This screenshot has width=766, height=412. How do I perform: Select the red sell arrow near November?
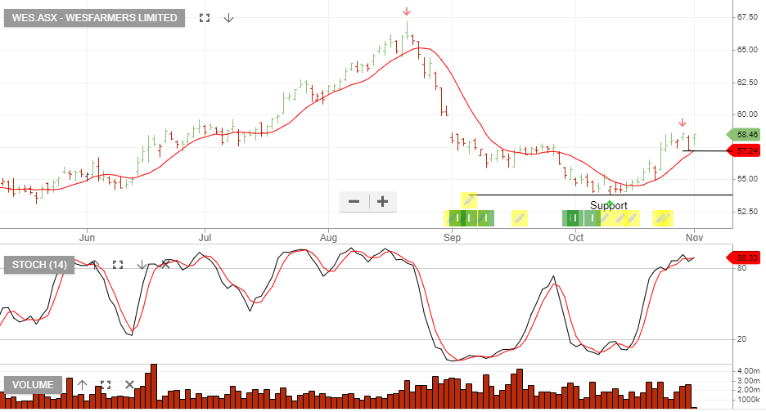(x=683, y=123)
